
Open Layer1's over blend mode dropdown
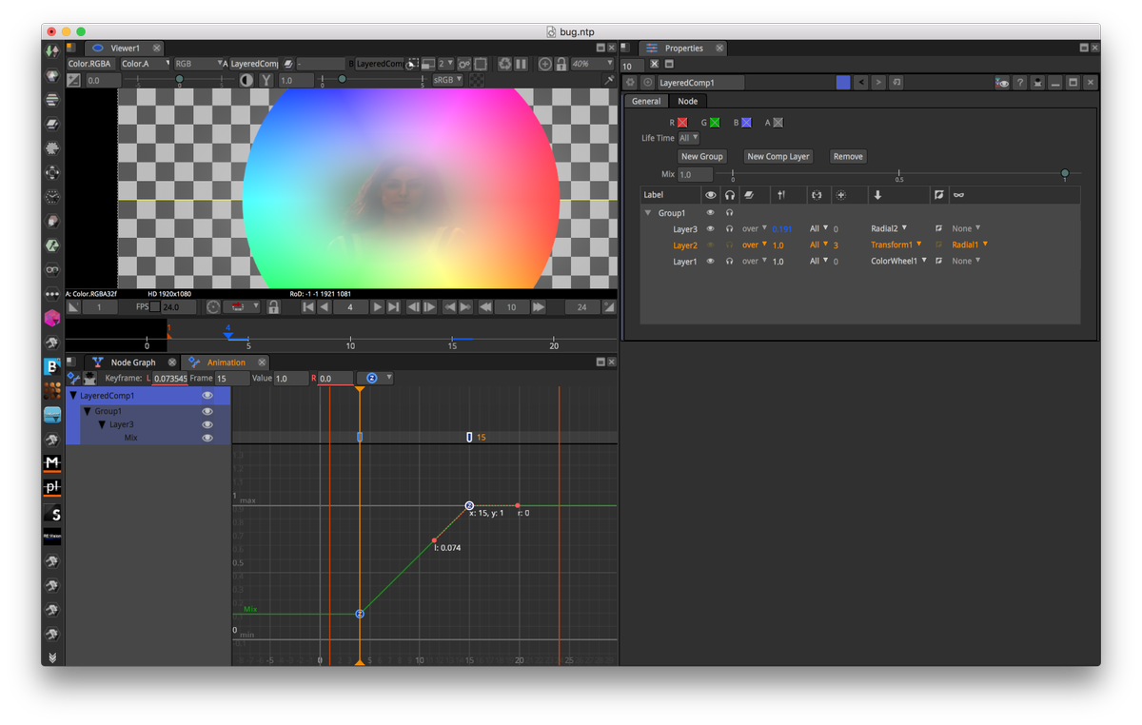[x=754, y=261]
